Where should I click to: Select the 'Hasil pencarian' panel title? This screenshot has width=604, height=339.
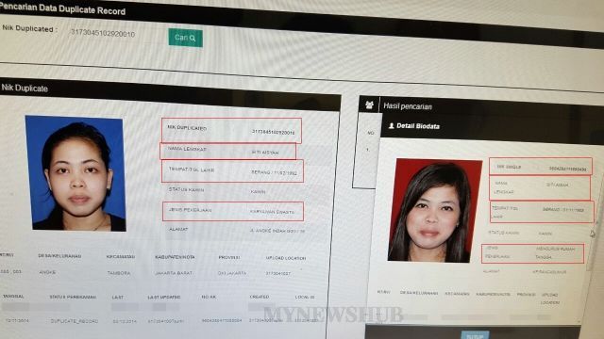coord(408,106)
